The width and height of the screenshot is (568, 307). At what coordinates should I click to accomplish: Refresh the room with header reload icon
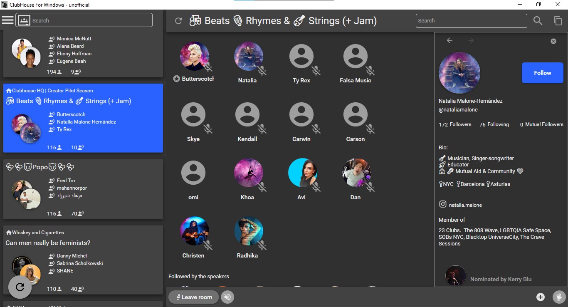point(178,21)
